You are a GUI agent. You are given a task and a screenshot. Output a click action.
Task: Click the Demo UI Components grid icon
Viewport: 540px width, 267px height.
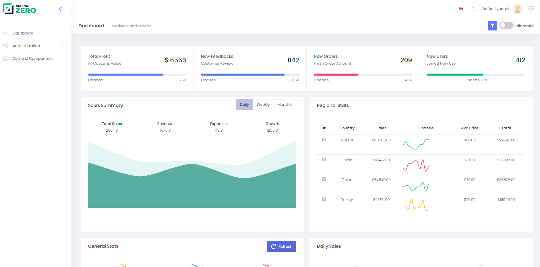coord(5,58)
